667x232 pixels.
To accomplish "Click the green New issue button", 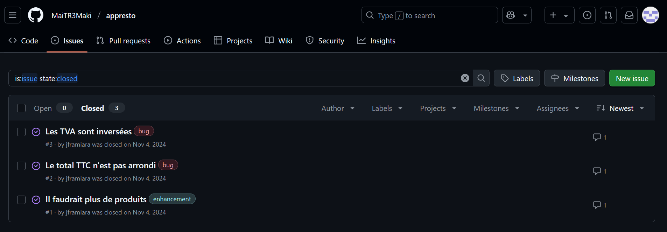I will click(x=632, y=78).
